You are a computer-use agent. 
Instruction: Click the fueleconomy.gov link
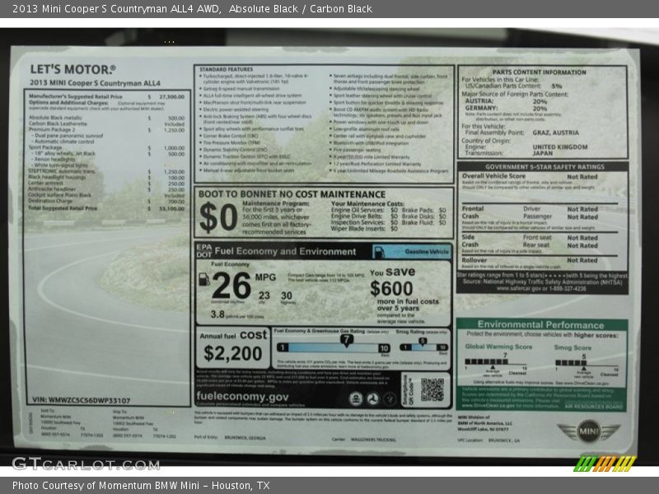242,397
